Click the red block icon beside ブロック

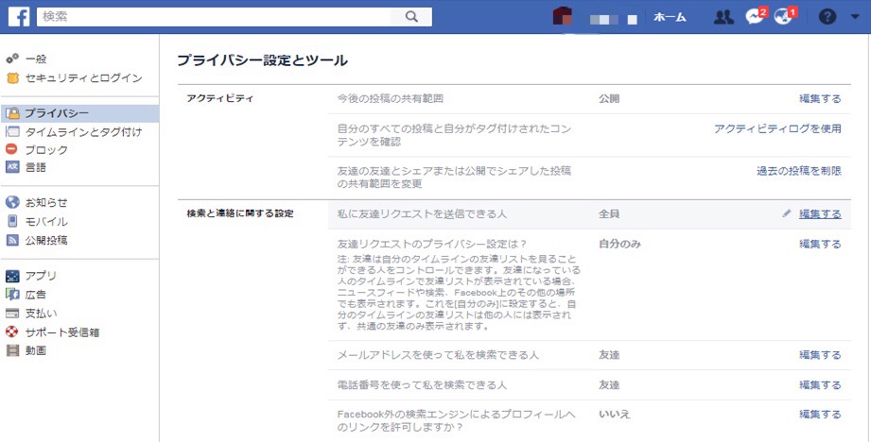11,149
